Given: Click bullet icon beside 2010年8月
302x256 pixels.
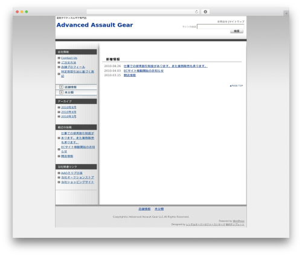Looking at the screenshot, I should click(59, 107).
